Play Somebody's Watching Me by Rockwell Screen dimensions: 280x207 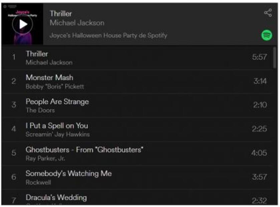click(x=137, y=177)
